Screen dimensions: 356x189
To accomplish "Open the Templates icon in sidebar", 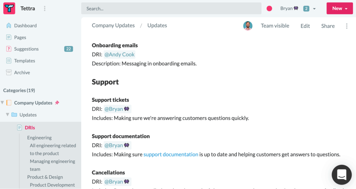I will click(x=9, y=60).
